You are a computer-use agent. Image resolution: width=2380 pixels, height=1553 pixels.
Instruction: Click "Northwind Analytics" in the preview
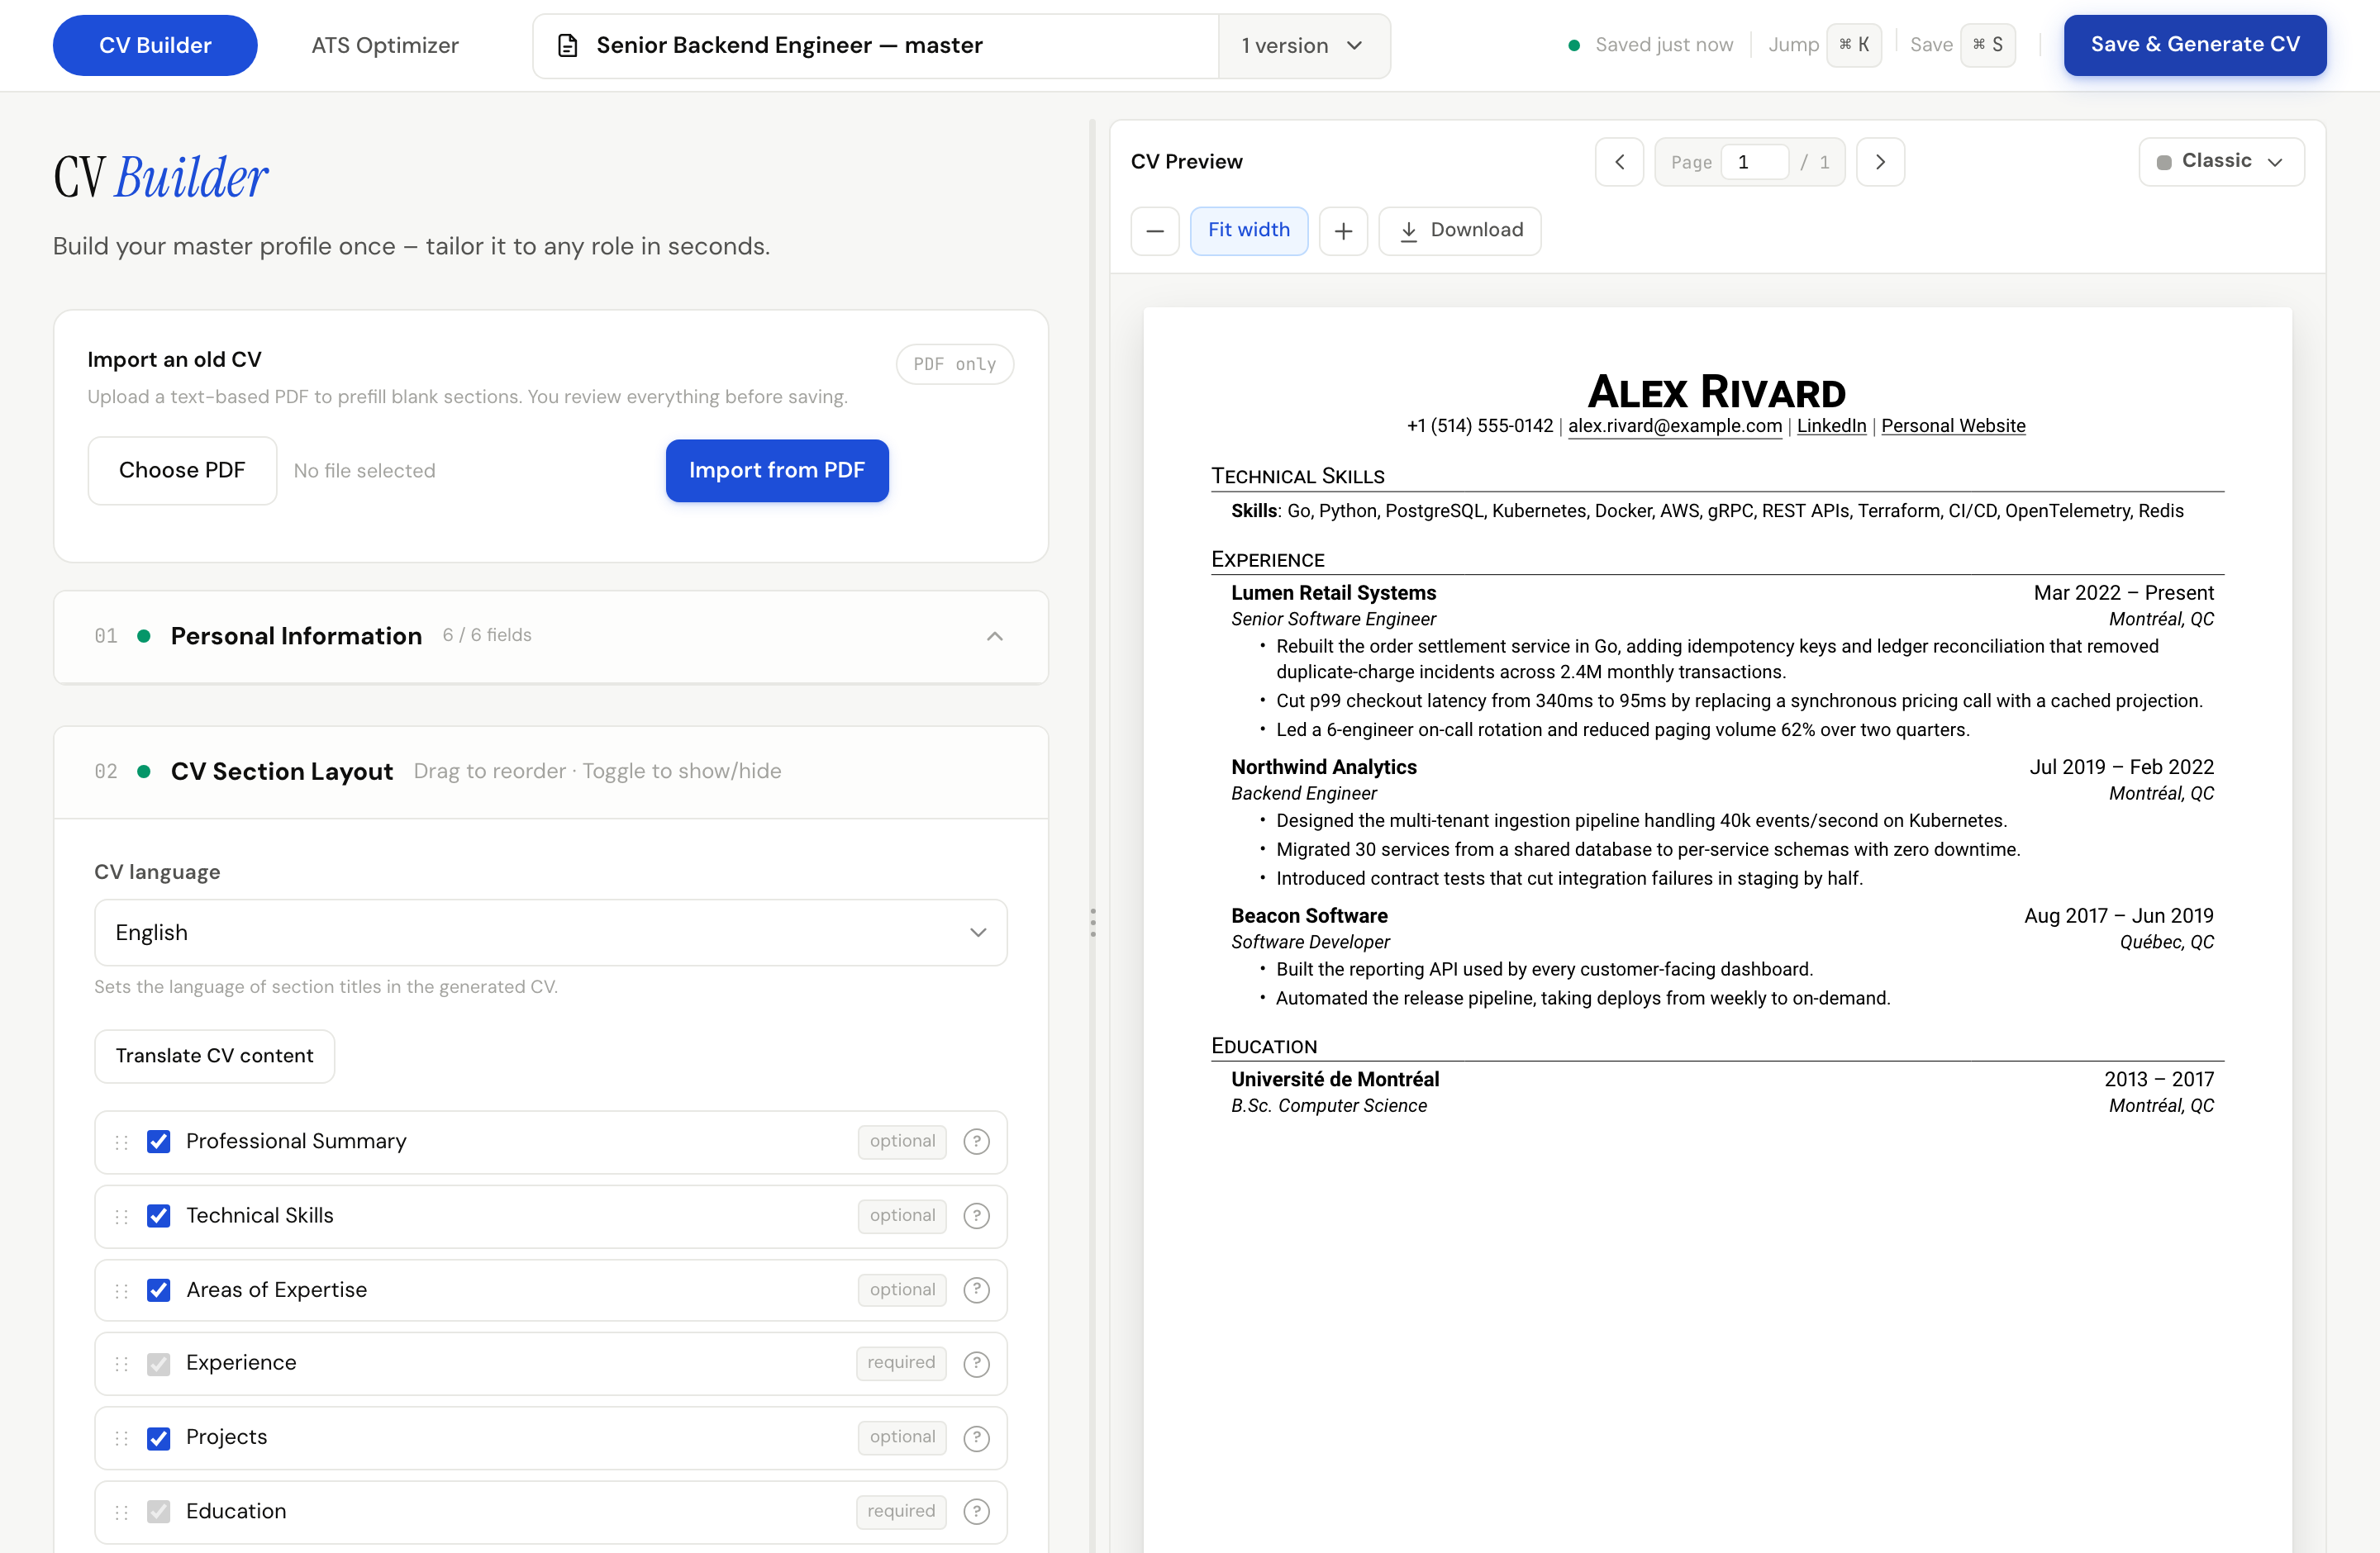coord(1324,767)
